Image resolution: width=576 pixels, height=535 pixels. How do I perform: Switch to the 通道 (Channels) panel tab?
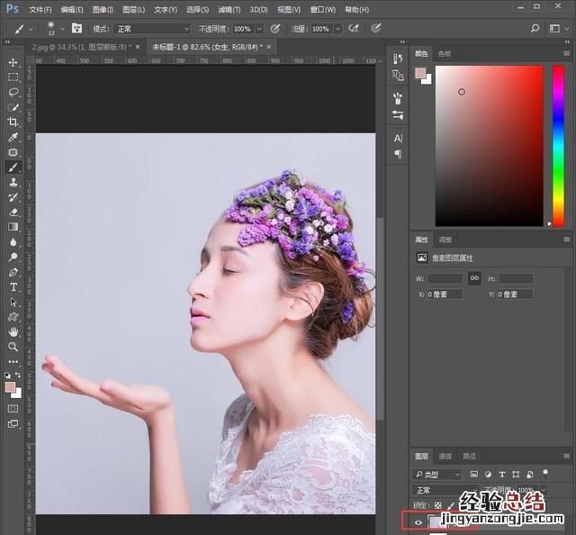(x=445, y=457)
